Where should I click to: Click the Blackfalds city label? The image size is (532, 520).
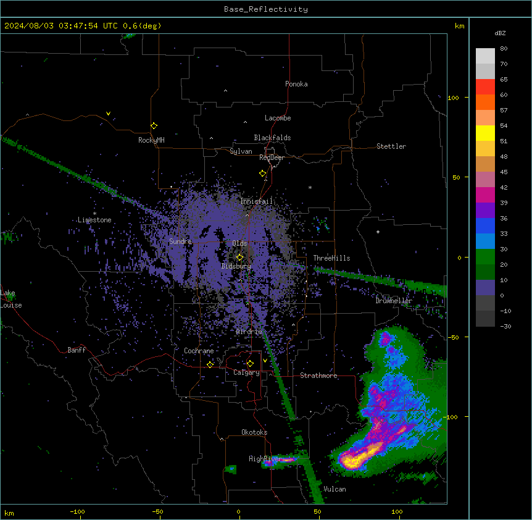(272, 138)
